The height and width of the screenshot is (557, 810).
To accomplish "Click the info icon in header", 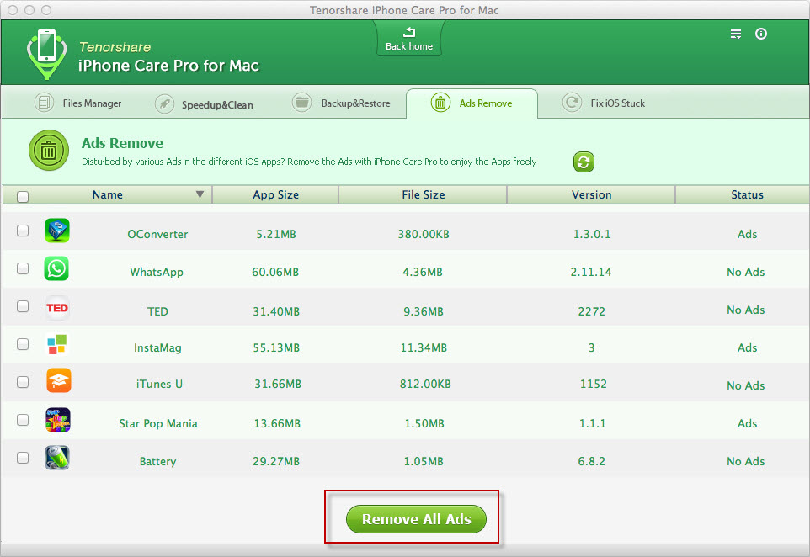I will [761, 34].
